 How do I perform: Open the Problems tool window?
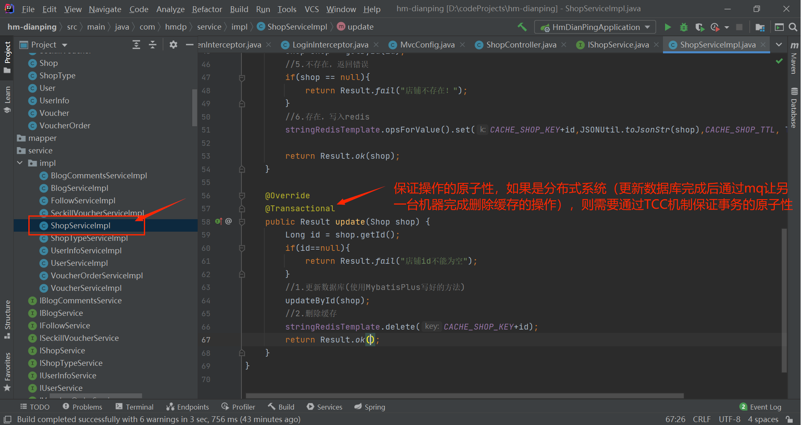pos(82,407)
